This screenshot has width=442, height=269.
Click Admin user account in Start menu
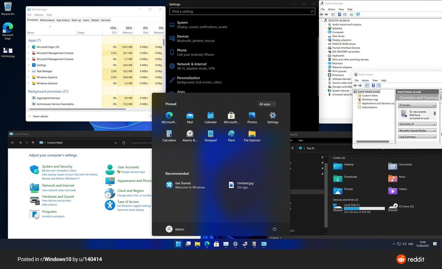pyautogui.click(x=175, y=229)
